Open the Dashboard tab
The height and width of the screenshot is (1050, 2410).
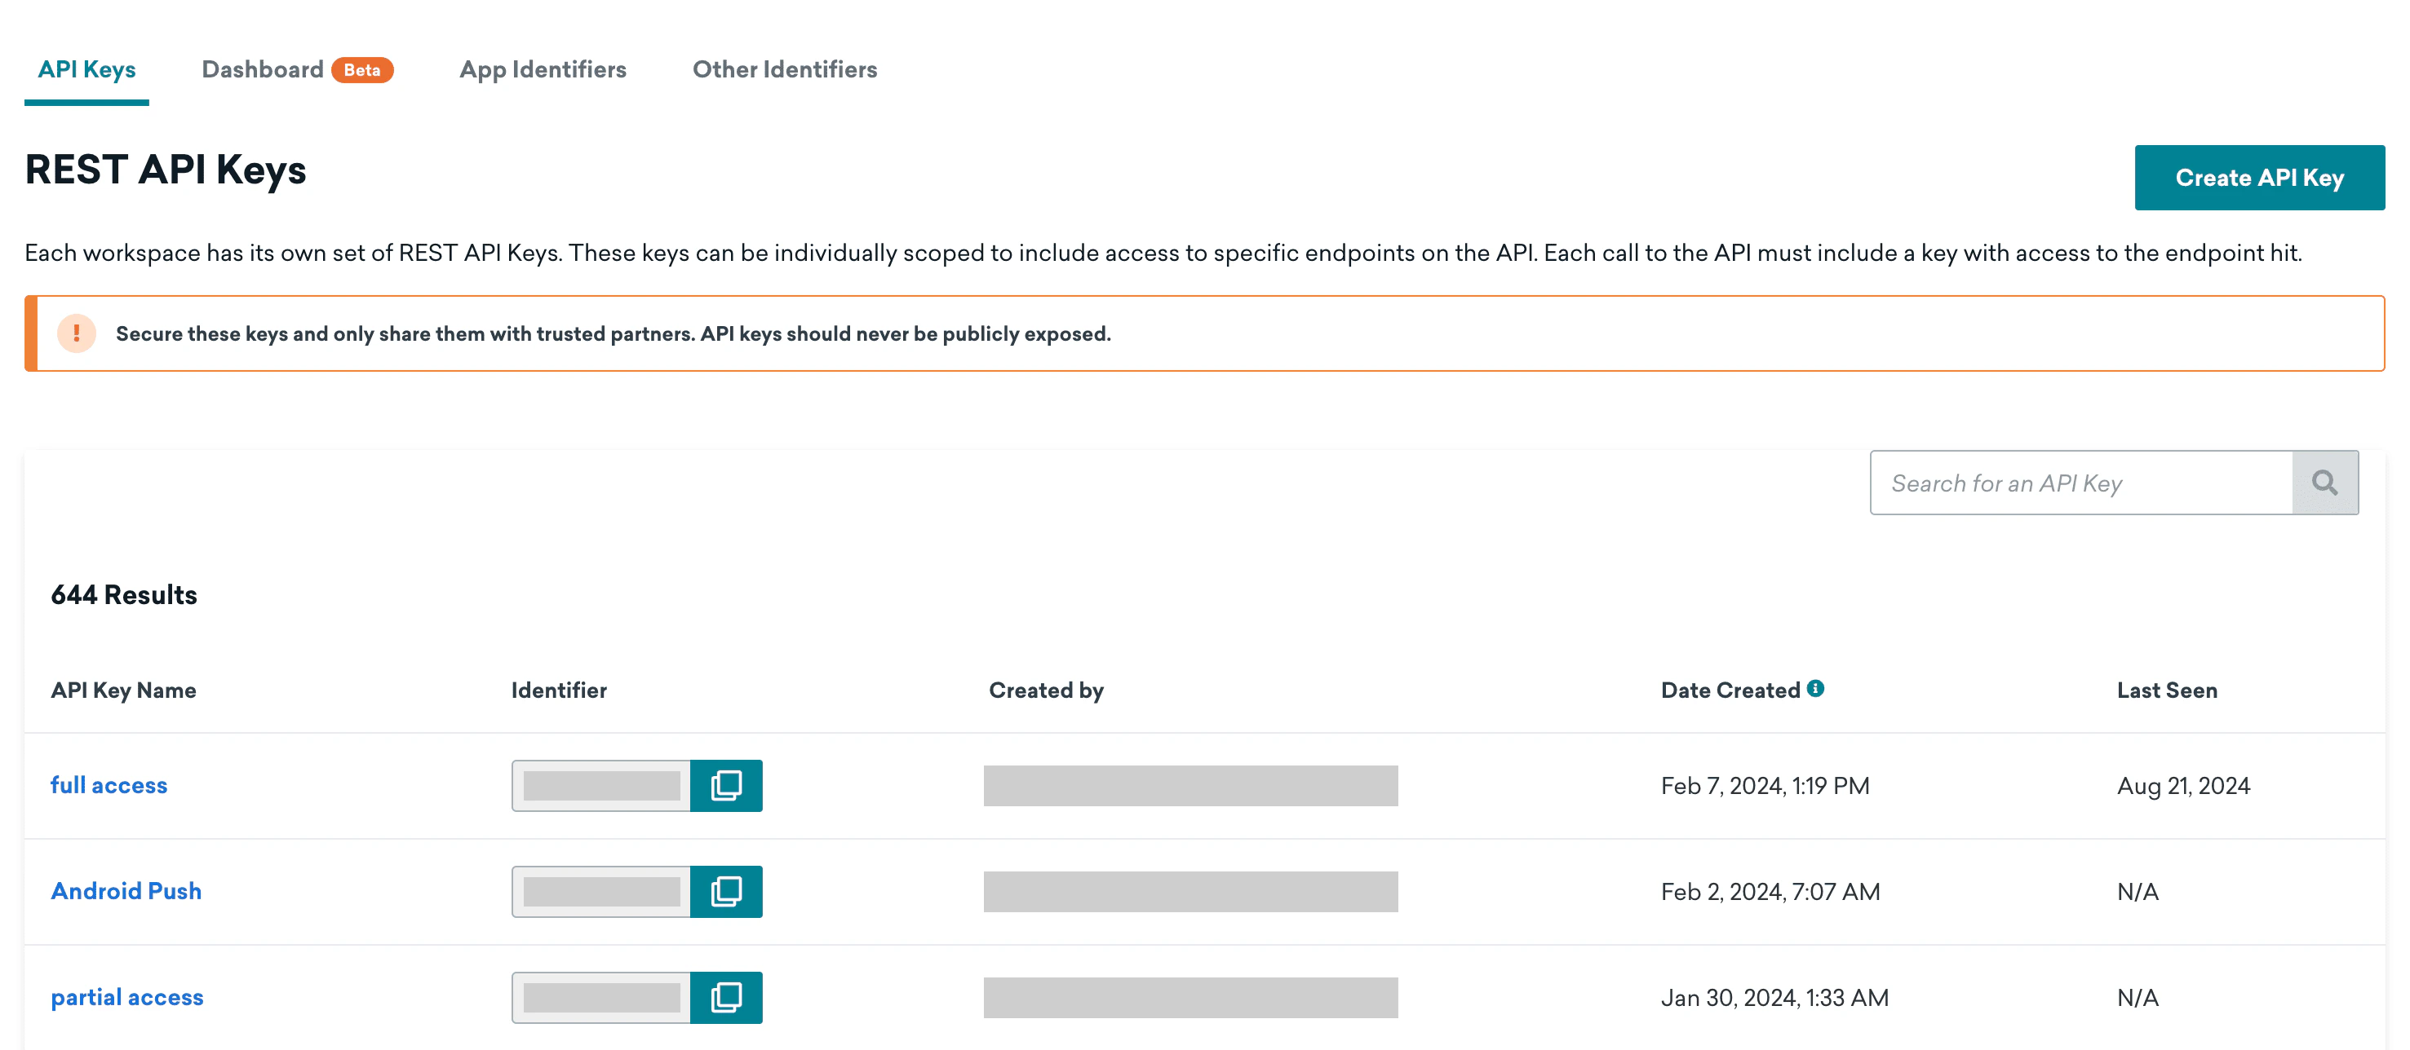(263, 70)
